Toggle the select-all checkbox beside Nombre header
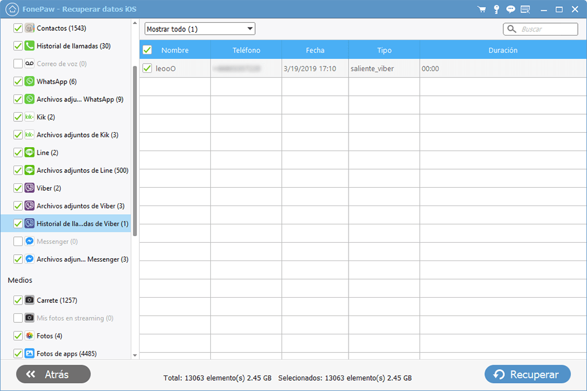This screenshot has width=587, height=391. 147,50
